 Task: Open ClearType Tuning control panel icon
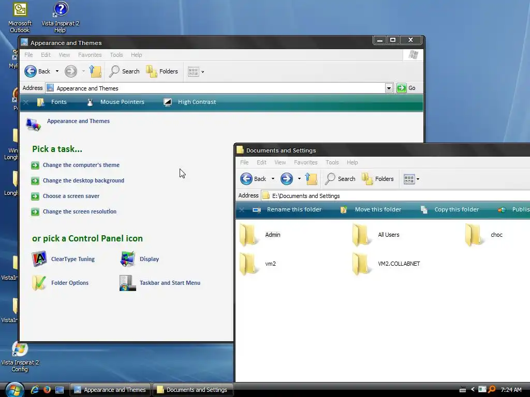63,259
